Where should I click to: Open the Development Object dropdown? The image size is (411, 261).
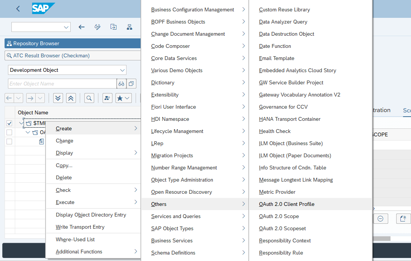122,70
